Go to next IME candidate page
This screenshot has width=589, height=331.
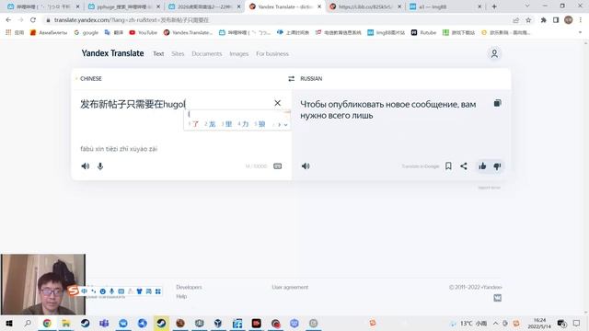click(x=279, y=125)
